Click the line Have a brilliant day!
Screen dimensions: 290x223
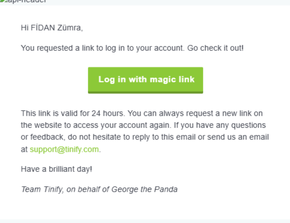tap(56, 169)
